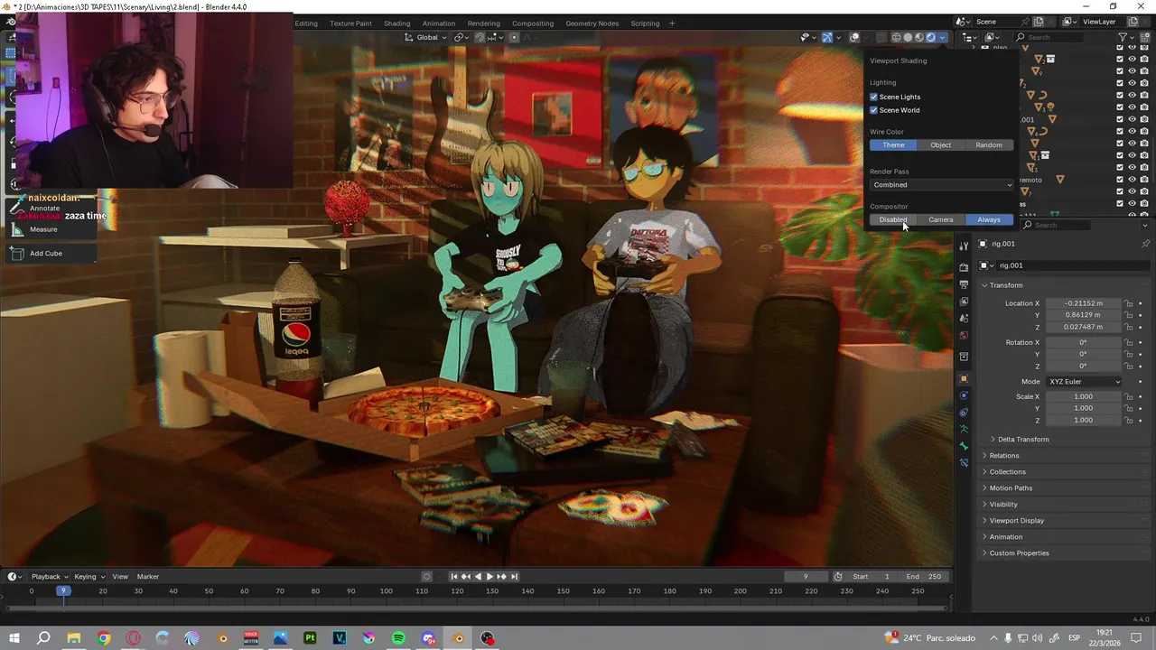Collapse the Transform panel
1156x650 pixels.
[1005, 285]
